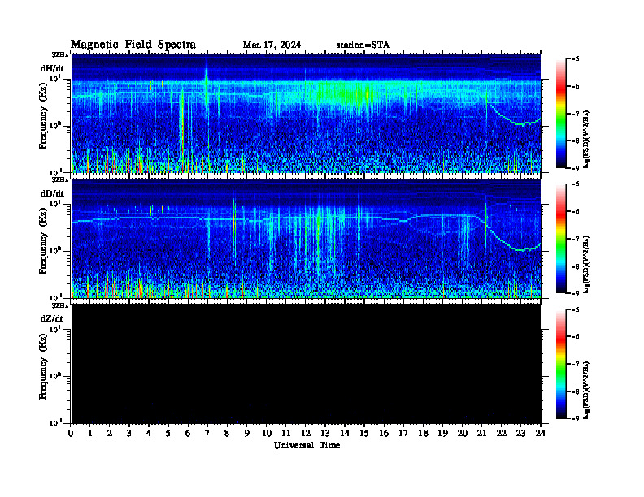The image size is (644, 497).
Task: Click hour tick label "19" on time axis
Action: point(442,433)
